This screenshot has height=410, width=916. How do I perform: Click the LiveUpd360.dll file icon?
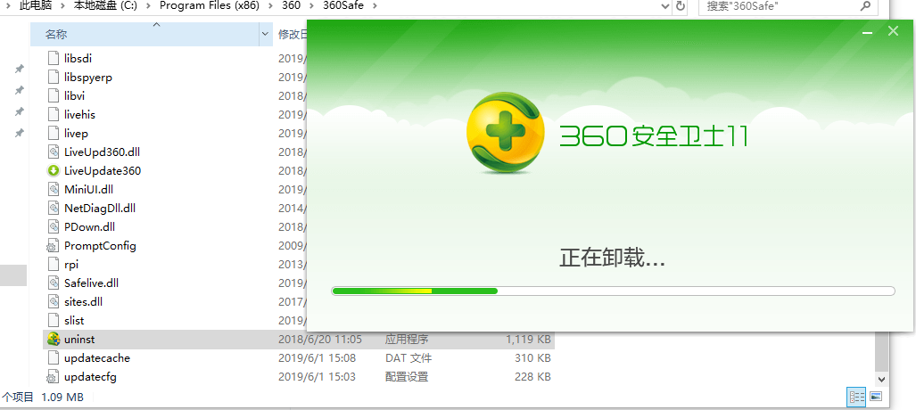pyautogui.click(x=54, y=152)
